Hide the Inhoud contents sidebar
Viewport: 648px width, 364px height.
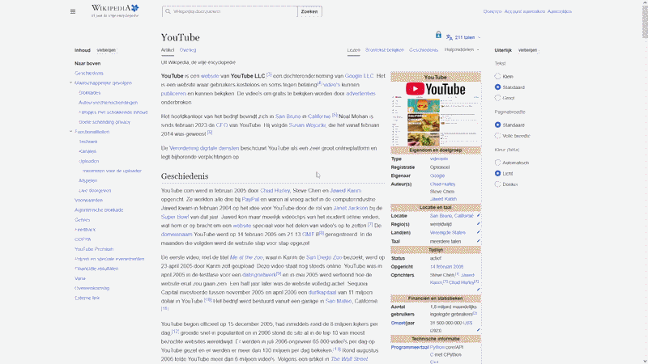tap(107, 50)
